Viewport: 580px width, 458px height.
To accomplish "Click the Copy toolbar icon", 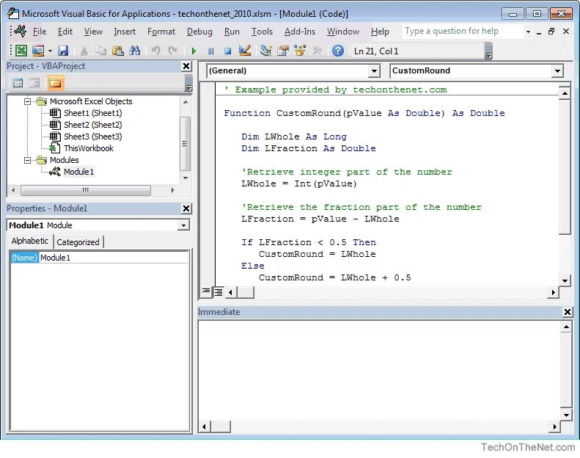I will tap(100, 51).
